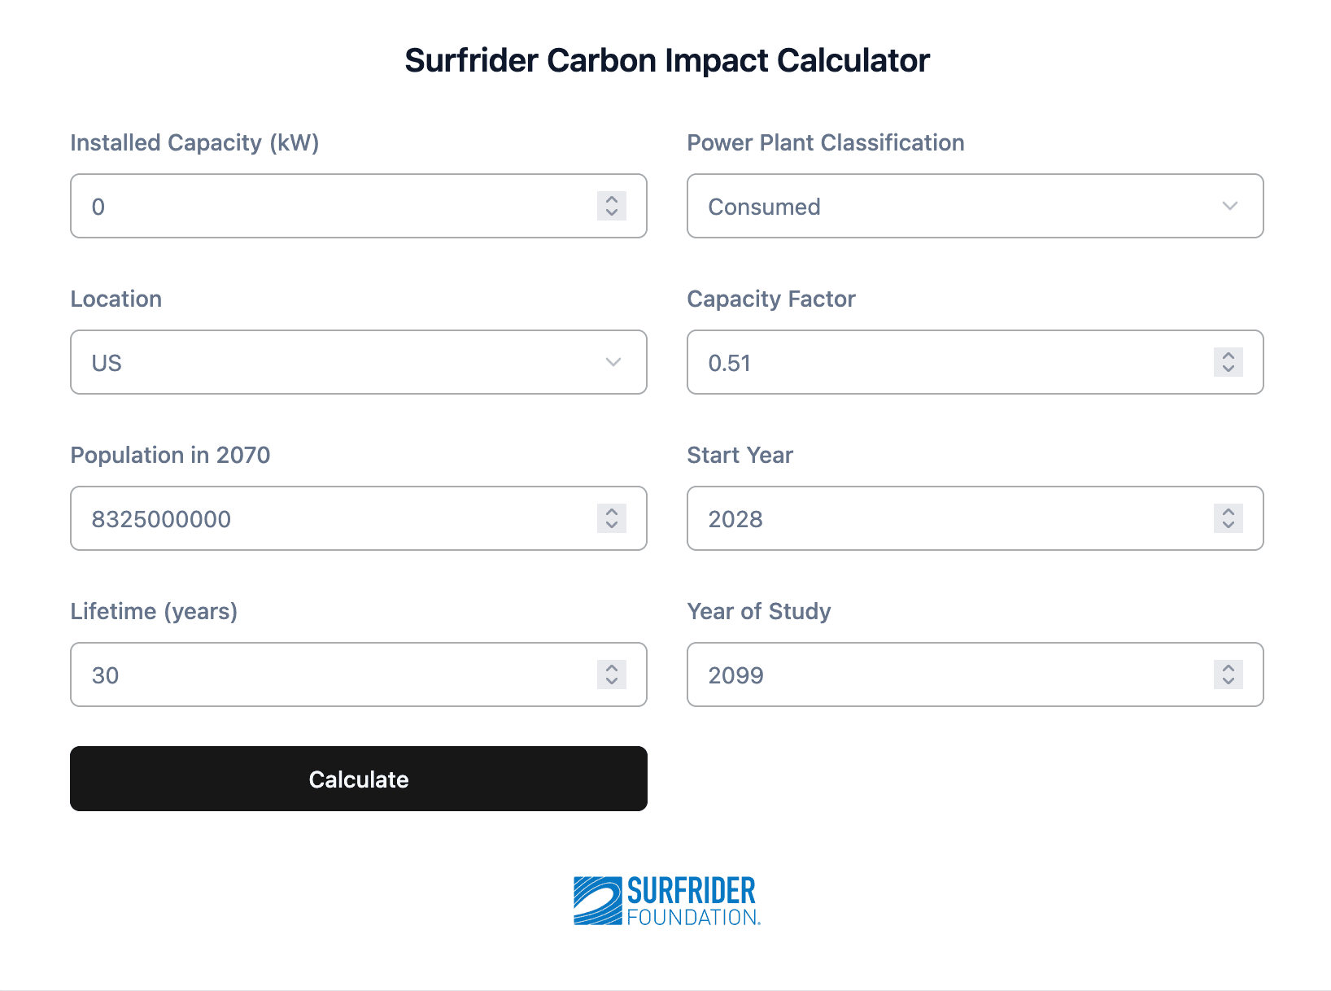Click inside the Capacity Factor field
This screenshot has height=991, width=1331.
point(936,362)
